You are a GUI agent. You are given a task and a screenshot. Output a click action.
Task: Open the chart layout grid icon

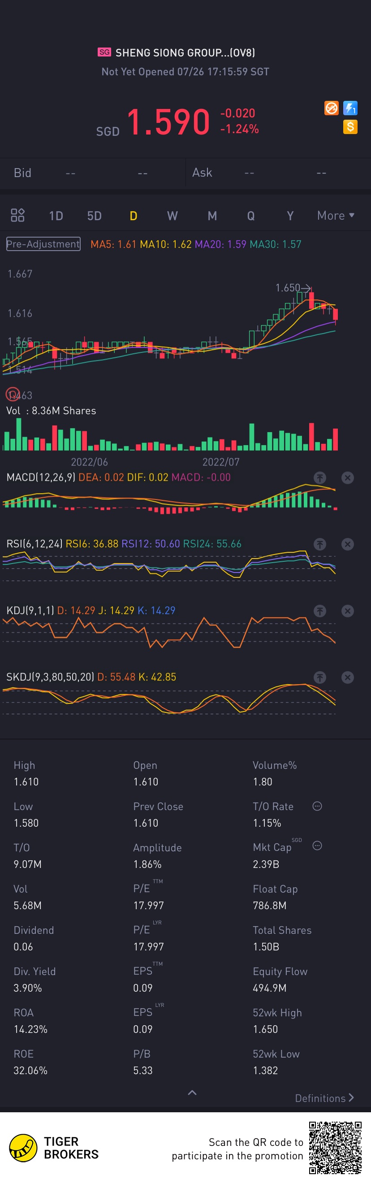coord(17,215)
